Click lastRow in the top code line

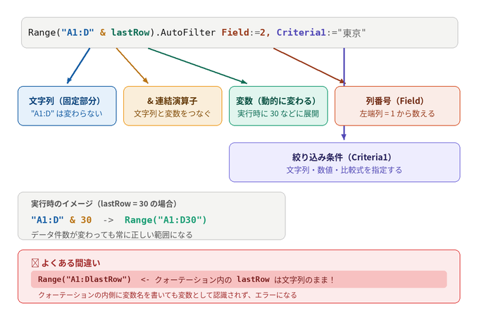tap(132, 32)
